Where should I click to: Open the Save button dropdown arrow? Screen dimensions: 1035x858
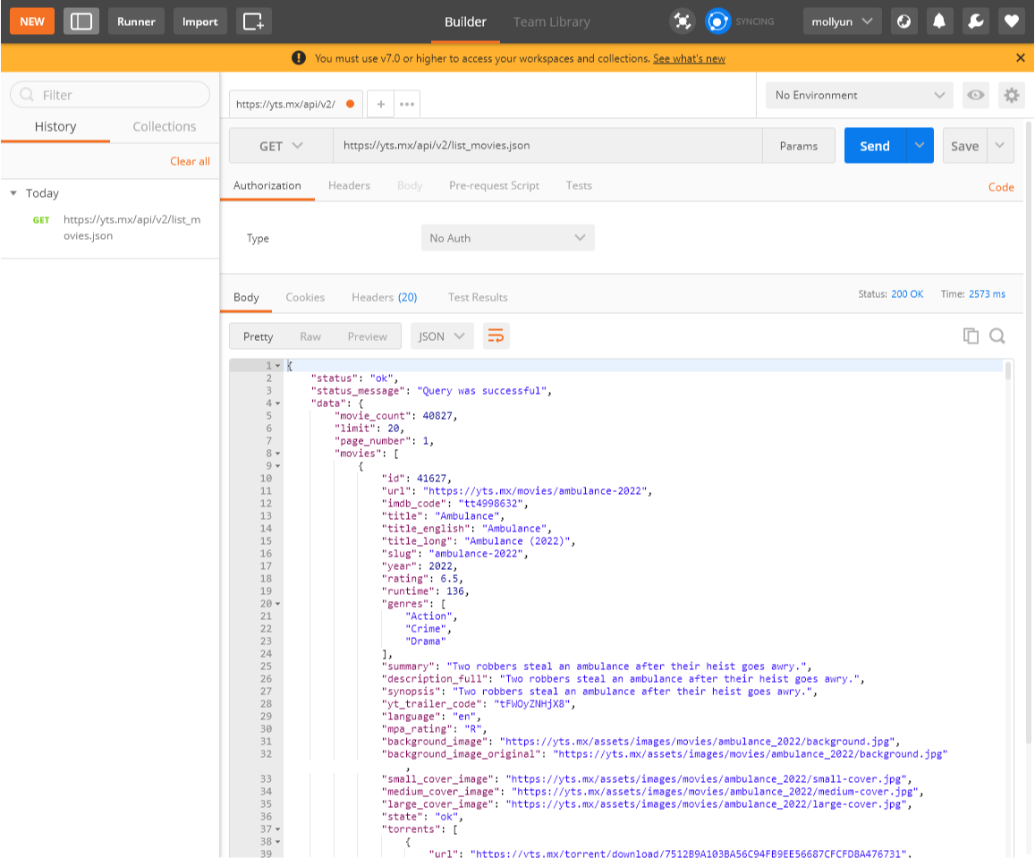coord(1000,145)
